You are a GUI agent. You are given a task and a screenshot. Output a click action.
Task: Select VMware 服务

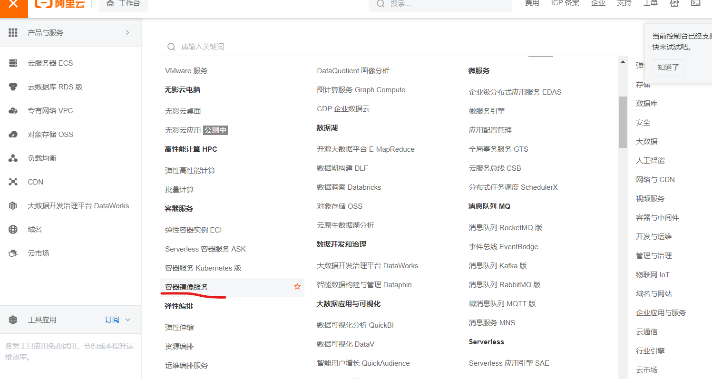click(186, 71)
